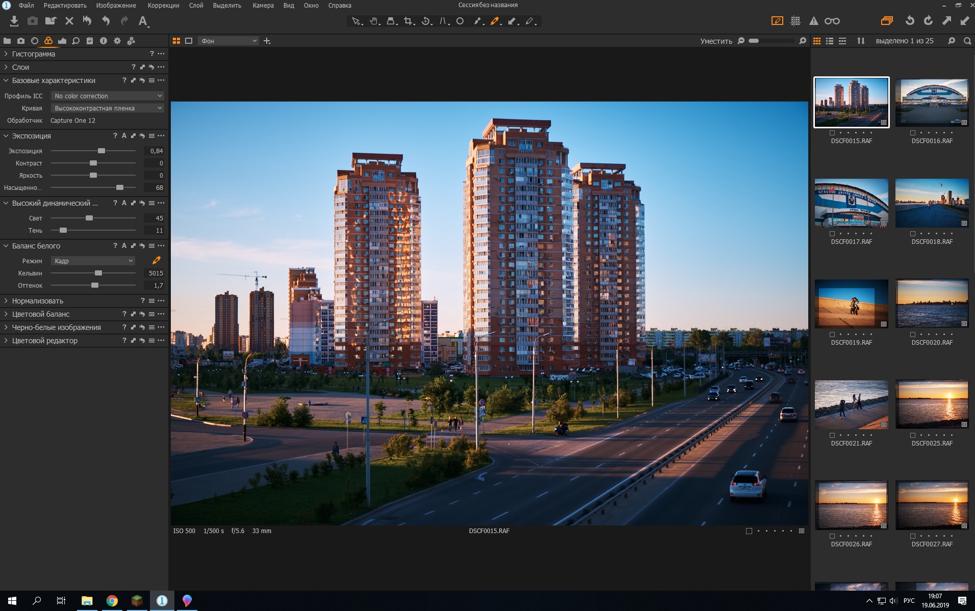Click browser sort arrows icon
Image resolution: width=975 pixels, height=611 pixels.
point(861,41)
